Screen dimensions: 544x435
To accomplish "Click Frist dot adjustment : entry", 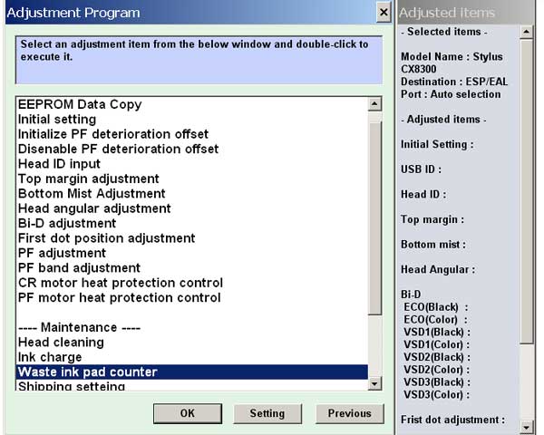I will pos(452,420).
